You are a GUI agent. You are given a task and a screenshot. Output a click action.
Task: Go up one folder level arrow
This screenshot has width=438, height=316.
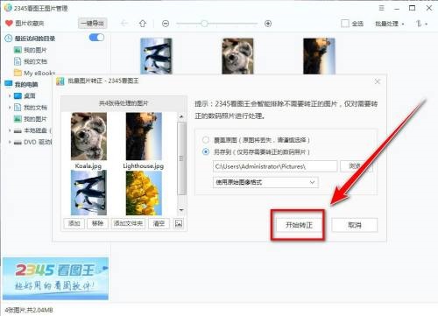pyautogui.click(x=143, y=24)
